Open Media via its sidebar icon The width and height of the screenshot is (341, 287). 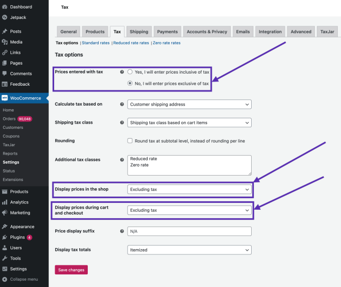click(x=5, y=42)
